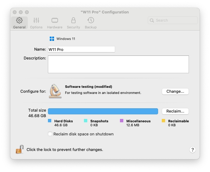
Task: Open the Backup clock tab
Action: click(x=91, y=23)
